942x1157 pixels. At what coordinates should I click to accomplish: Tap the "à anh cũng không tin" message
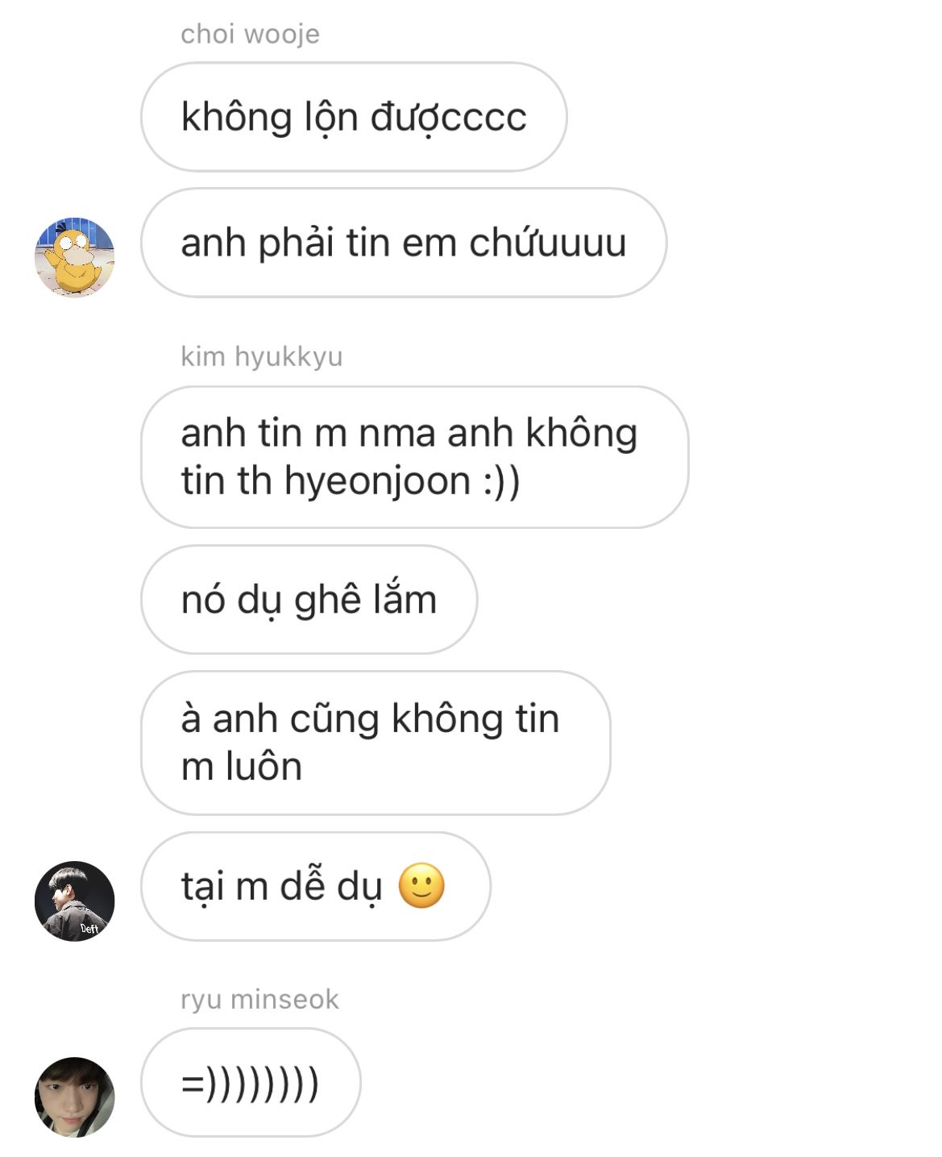(376, 743)
